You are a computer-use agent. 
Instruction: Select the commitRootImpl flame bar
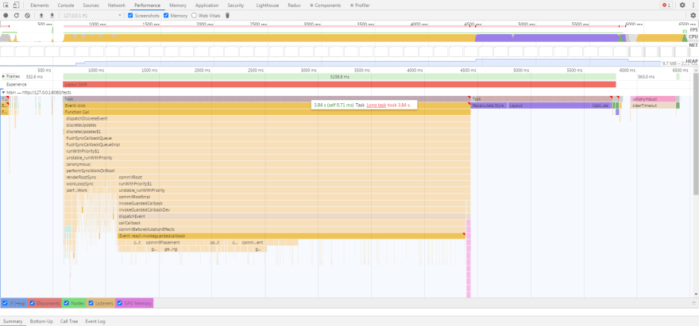tap(294, 197)
